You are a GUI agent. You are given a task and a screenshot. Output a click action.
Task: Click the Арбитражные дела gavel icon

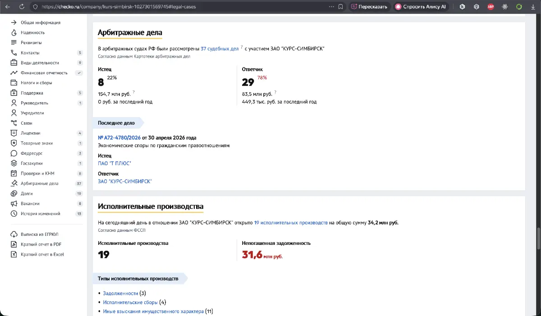pyautogui.click(x=13, y=183)
